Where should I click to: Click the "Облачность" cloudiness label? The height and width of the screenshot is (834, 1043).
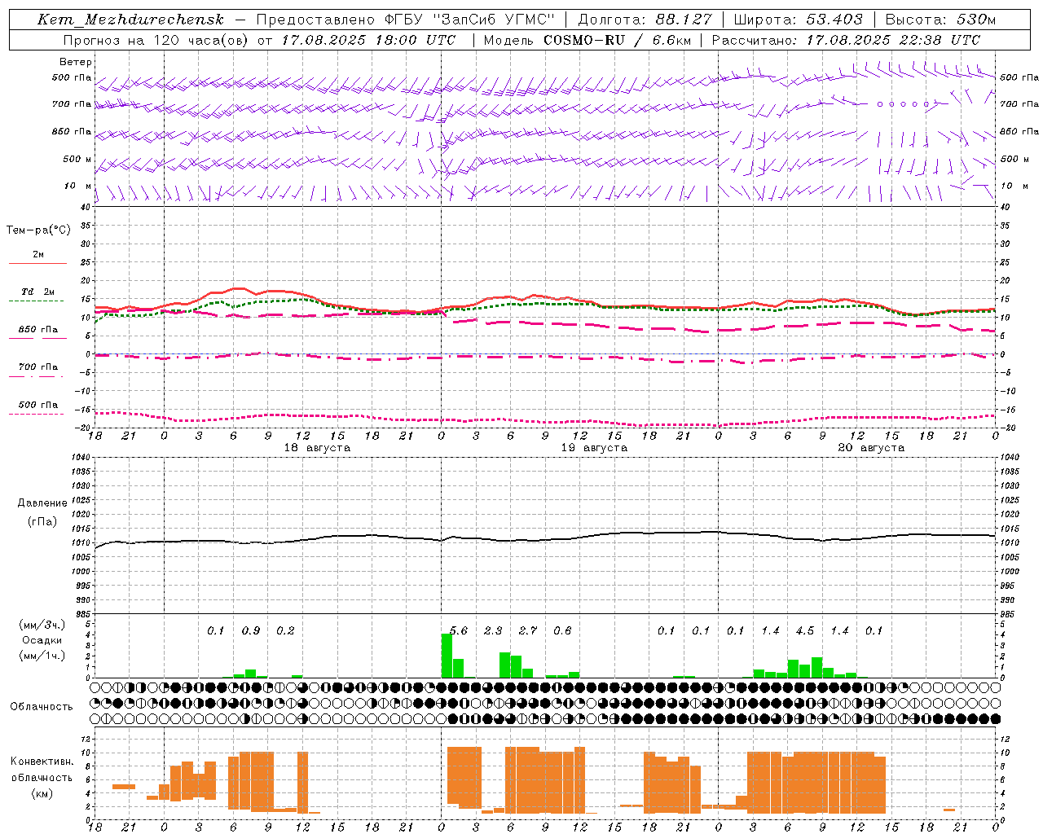point(42,707)
